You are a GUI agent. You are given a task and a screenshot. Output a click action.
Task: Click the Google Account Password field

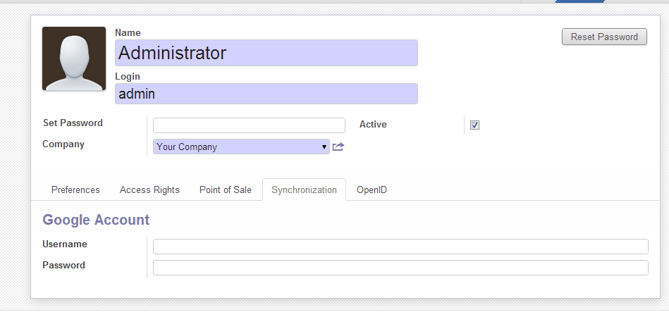[400, 268]
